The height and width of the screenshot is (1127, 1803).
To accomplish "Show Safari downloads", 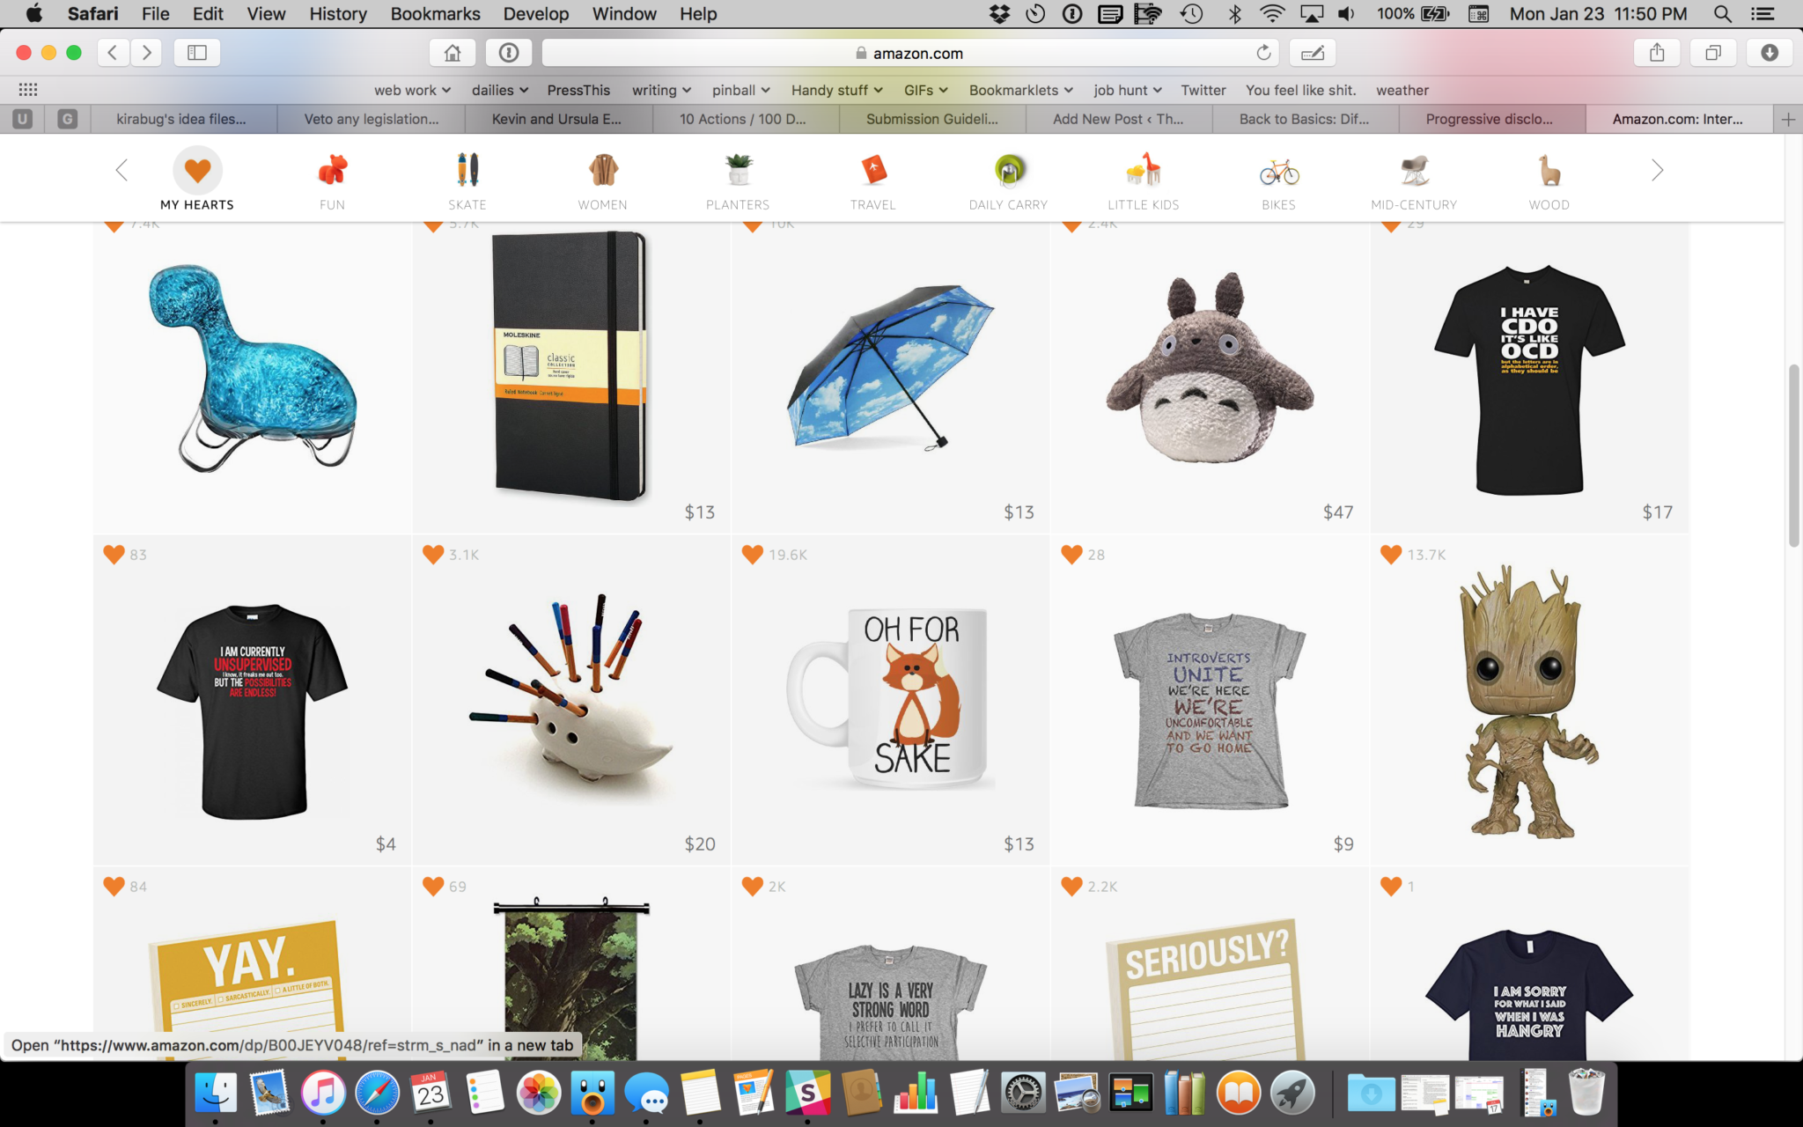I will tap(1770, 53).
